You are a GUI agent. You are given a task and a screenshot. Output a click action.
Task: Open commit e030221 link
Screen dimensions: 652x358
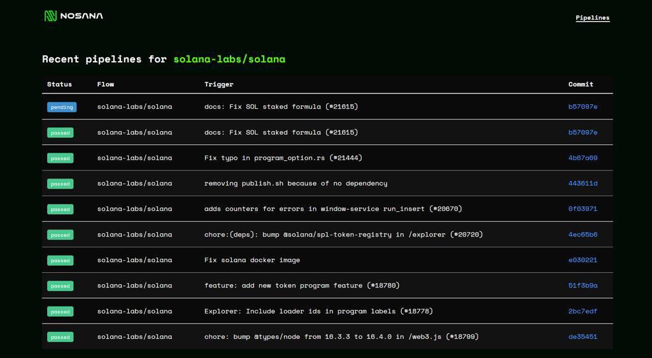583,260
